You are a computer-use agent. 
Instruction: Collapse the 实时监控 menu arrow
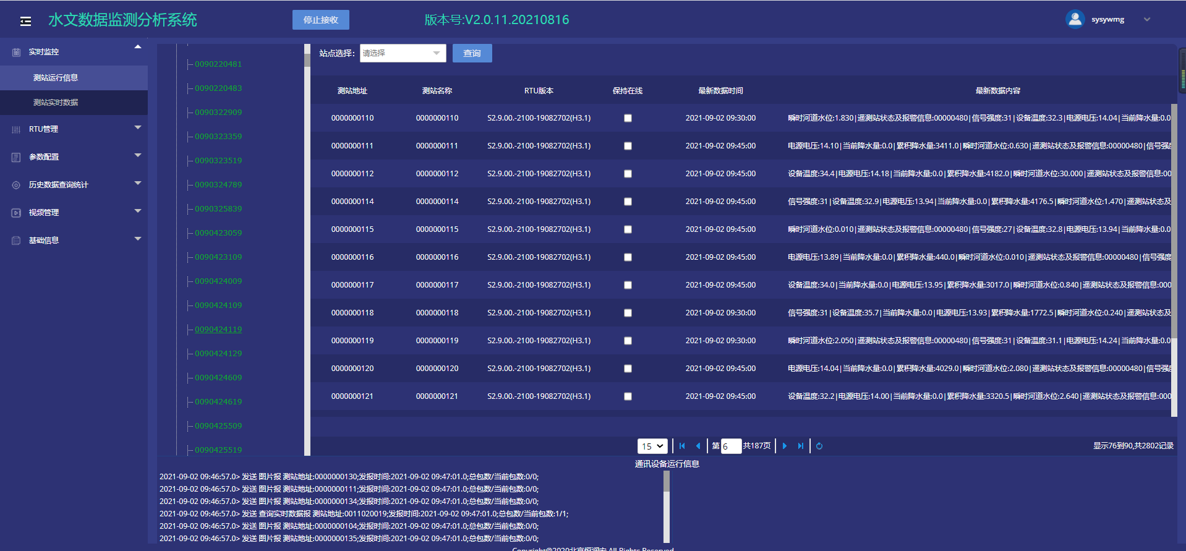coord(138,47)
